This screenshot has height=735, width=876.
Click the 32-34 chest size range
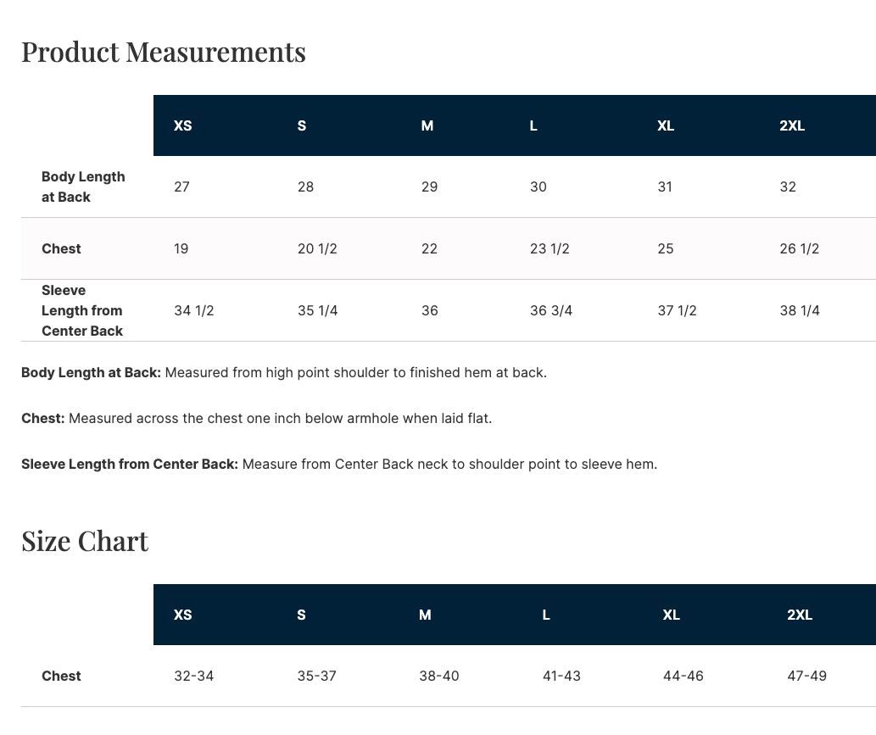pyautogui.click(x=193, y=676)
